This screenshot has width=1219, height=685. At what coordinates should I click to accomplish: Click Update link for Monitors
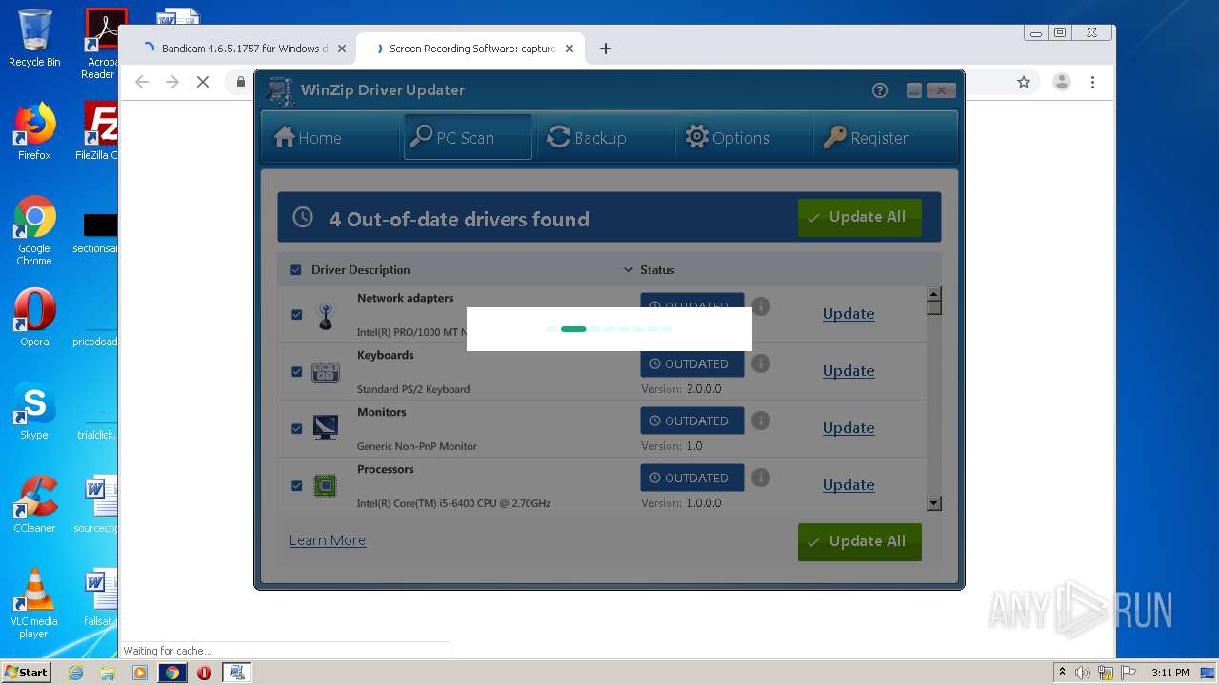(x=849, y=428)
